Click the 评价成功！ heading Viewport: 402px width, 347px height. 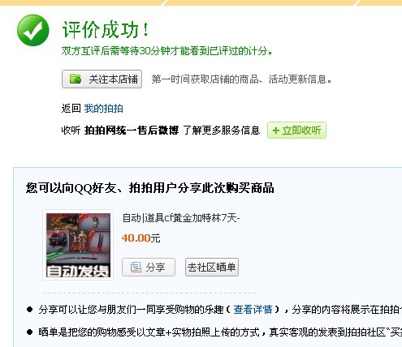[x=106, y=29]
